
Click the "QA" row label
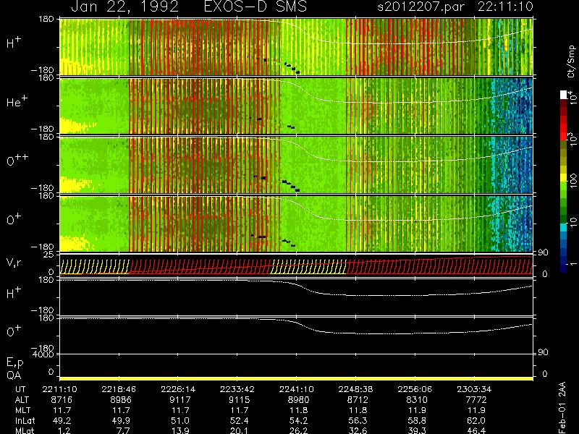(x=14, y=375)
